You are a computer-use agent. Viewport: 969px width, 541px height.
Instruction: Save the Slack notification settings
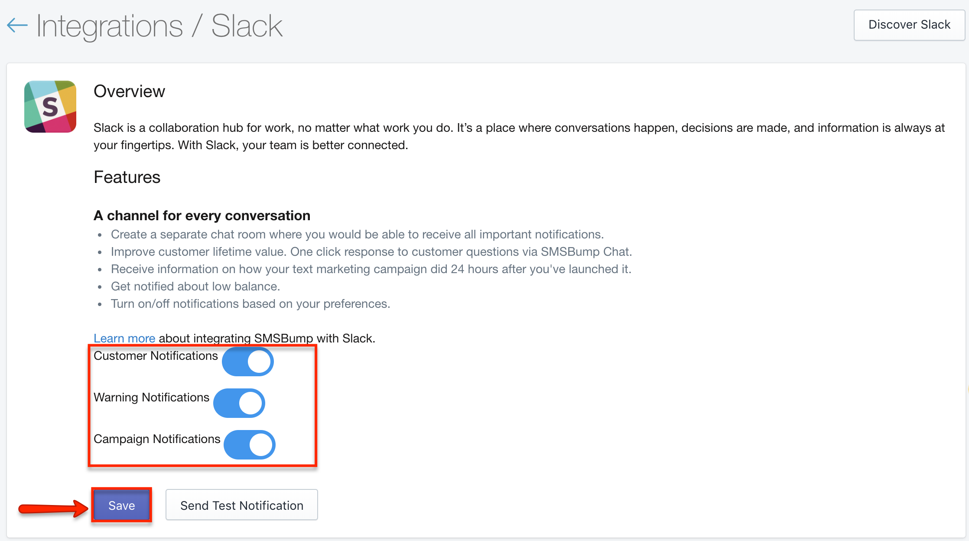(x=122, y=505)
